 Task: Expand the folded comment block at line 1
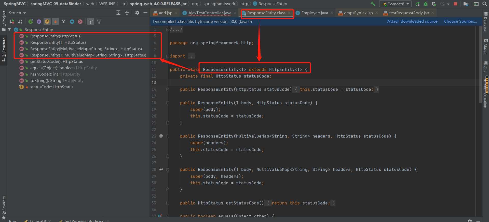(168, 29)
